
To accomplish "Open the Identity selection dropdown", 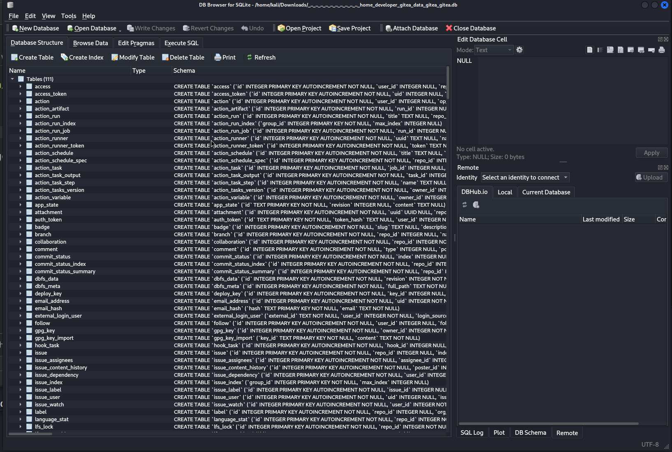I will tap(525, 178).
